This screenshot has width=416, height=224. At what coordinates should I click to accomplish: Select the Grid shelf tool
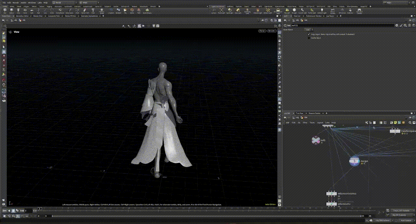(32, 10)
